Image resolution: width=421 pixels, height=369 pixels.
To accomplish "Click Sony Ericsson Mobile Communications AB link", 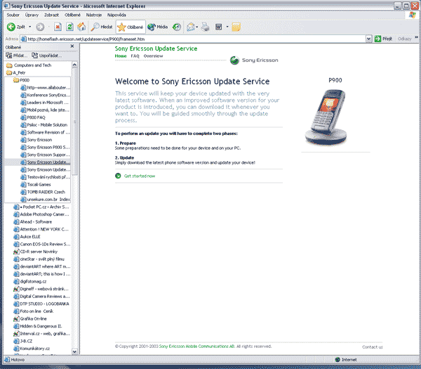I will [x=196, y=347].
